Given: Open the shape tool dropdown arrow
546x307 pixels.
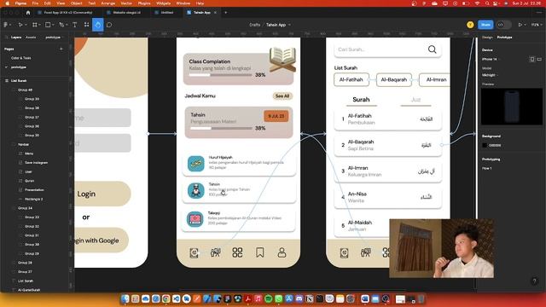Looking at the screenshot, I should (x=53, y=25).
